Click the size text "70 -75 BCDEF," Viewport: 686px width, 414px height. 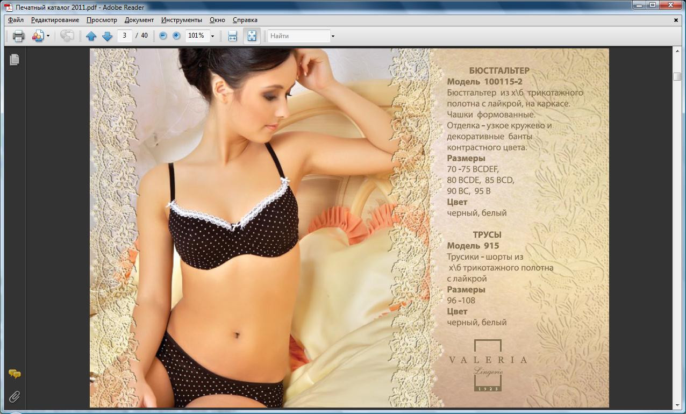473,169
